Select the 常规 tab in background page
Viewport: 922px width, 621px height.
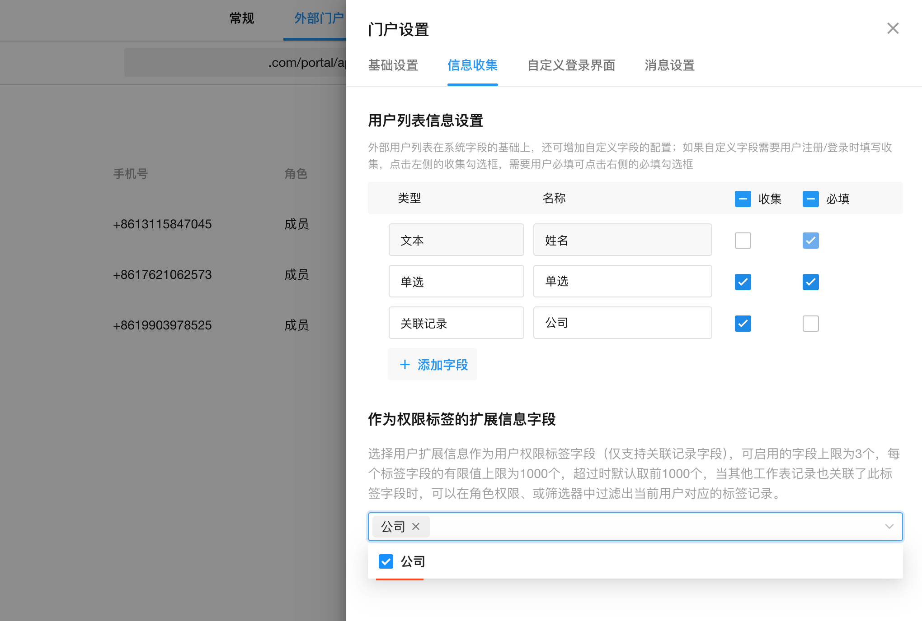pyautogui.click(x=242, y=19)
